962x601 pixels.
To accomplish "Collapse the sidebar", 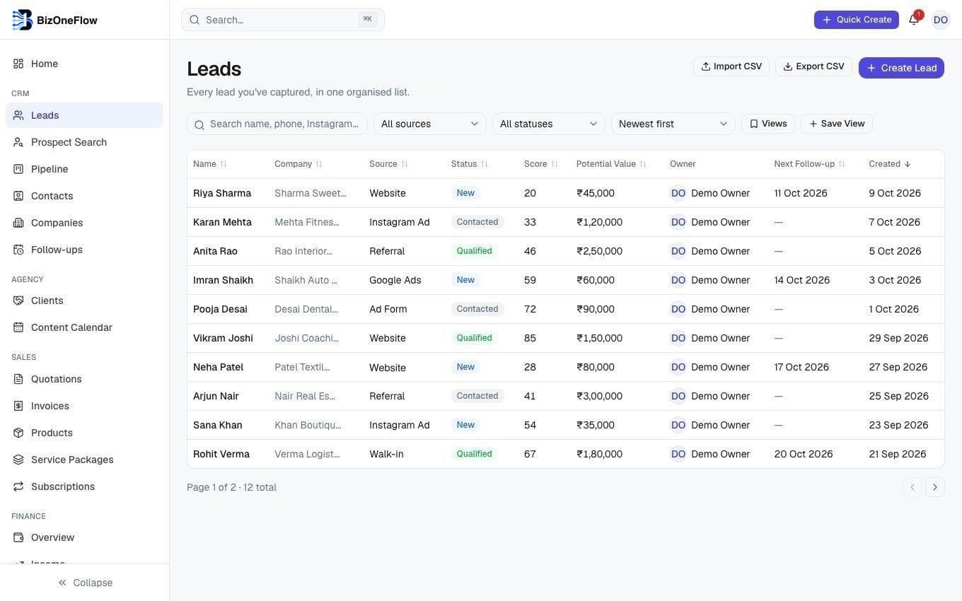I will 85,583.
